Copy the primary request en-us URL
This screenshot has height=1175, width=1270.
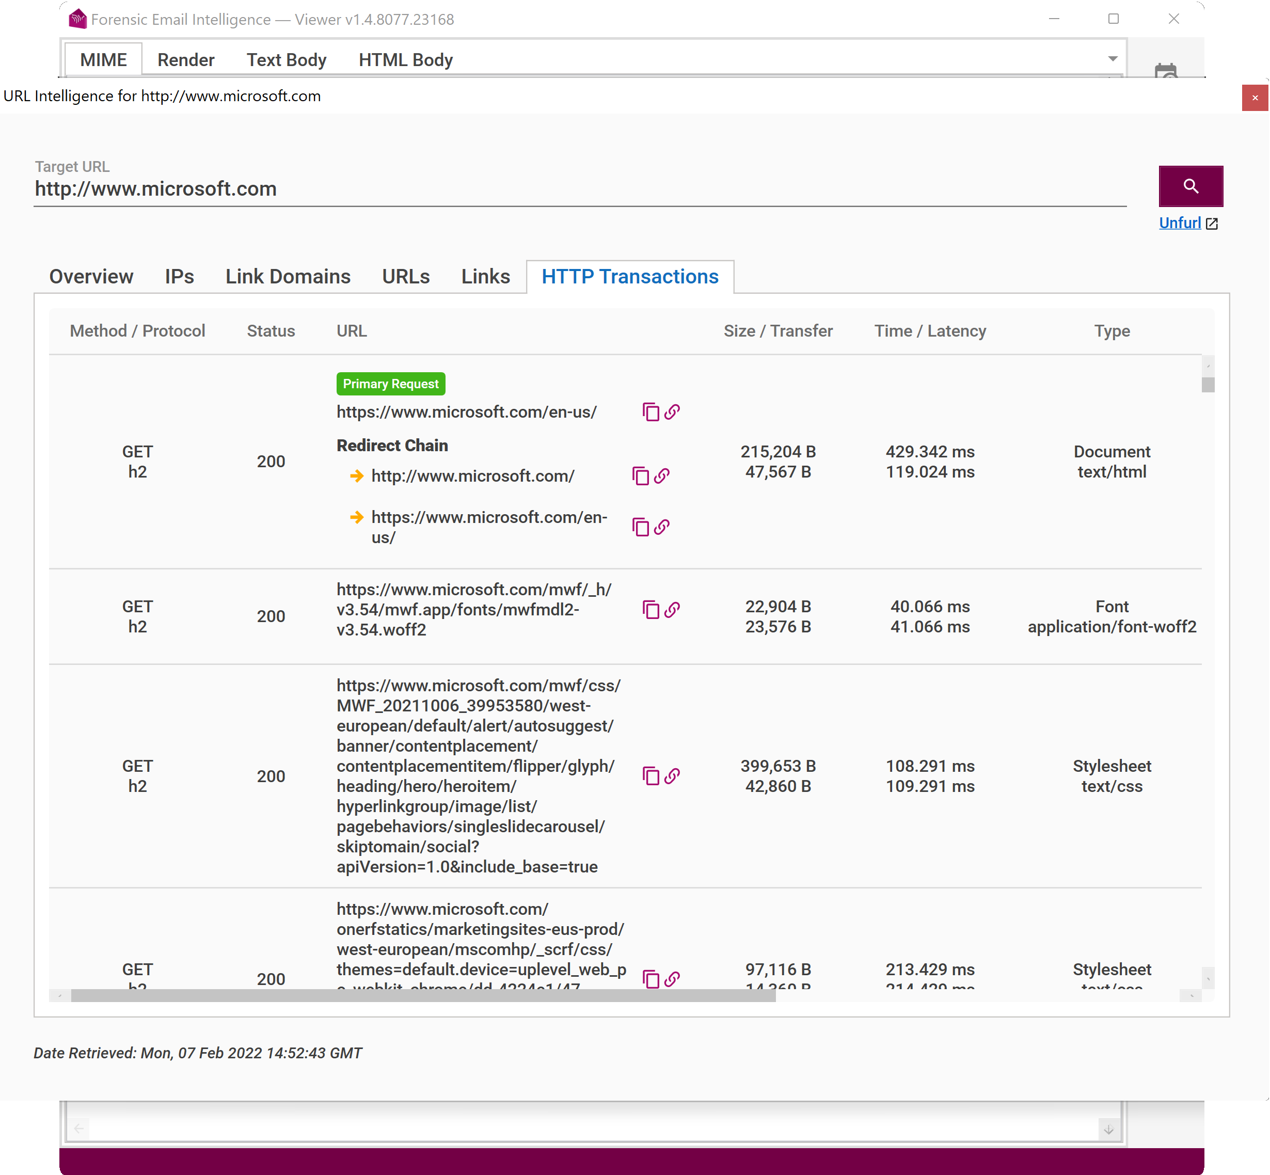coord(650,412)
